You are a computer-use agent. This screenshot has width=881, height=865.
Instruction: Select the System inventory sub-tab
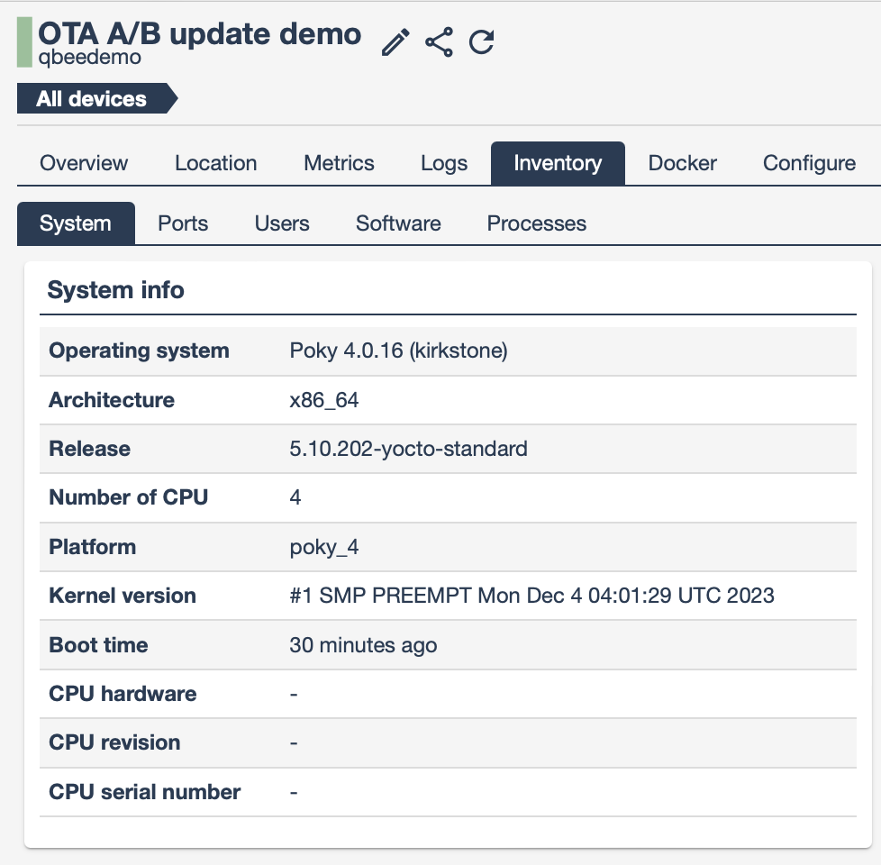(76, 223)
